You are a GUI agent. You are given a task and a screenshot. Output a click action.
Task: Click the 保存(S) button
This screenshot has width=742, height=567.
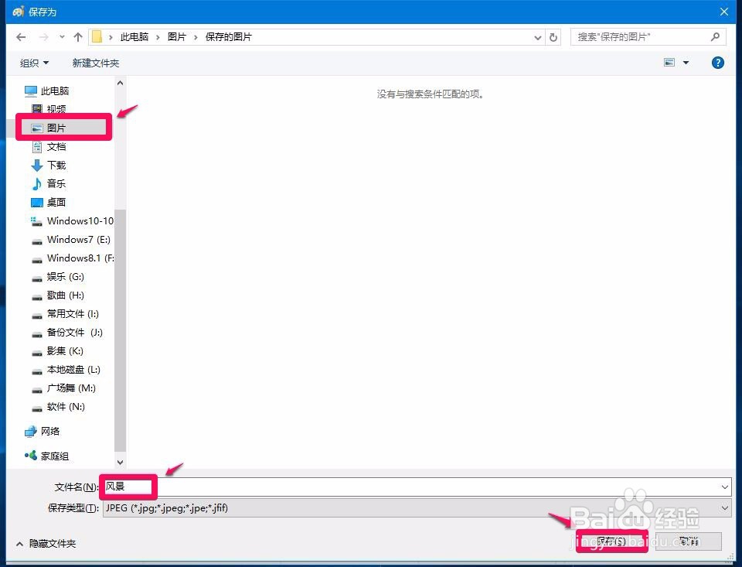[x=611, y=541]
